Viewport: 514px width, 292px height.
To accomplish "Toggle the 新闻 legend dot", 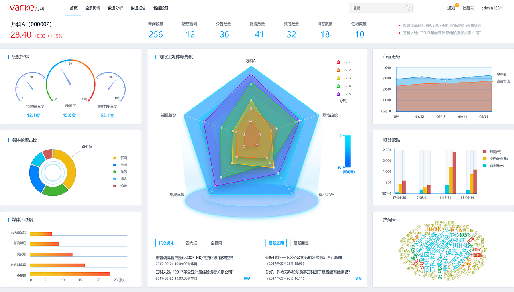I will (114, 158).
